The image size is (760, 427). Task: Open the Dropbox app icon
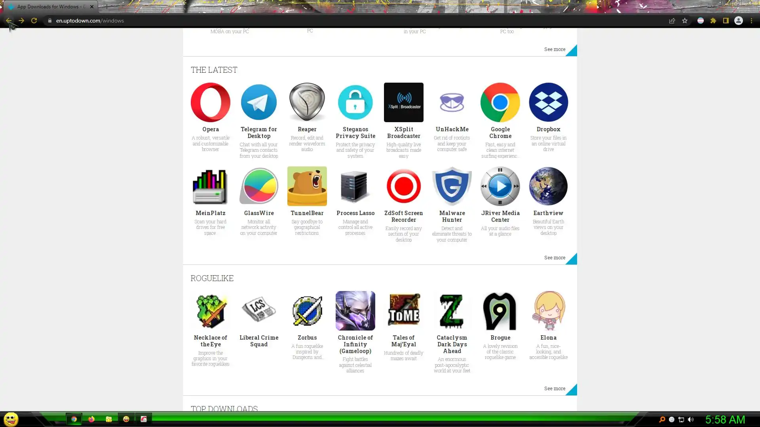click(x=548, y=102)
